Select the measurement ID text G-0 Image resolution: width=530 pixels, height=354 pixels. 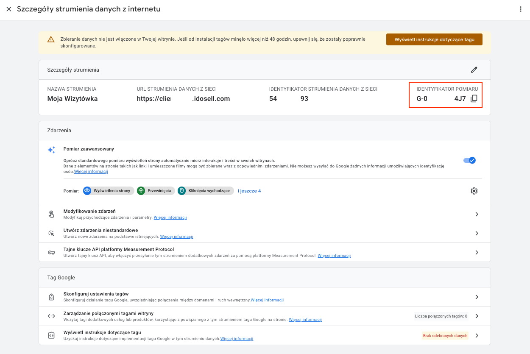pyautogui.click(x=422, y=98)
